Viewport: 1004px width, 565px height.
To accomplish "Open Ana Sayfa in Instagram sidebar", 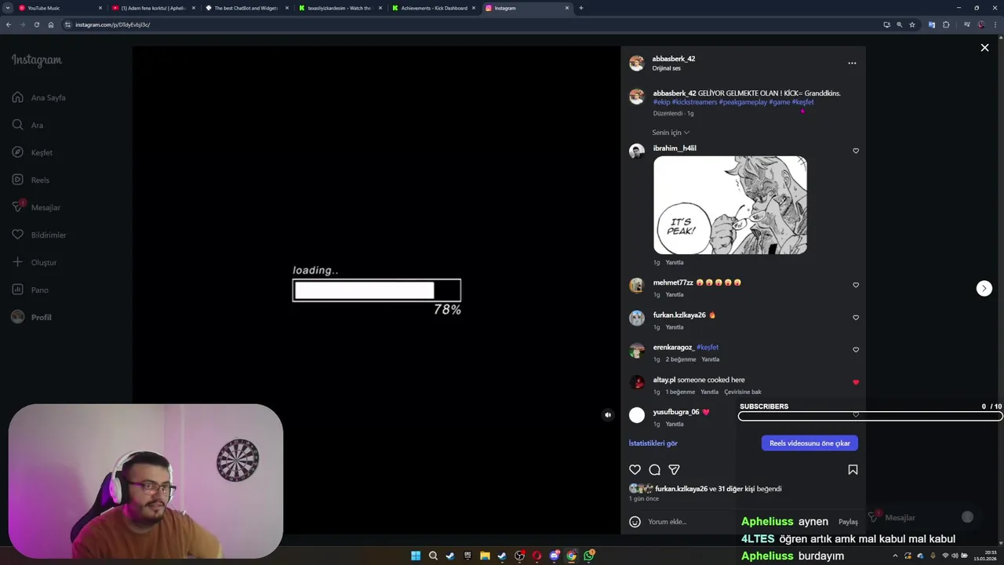I will point(38,98).
